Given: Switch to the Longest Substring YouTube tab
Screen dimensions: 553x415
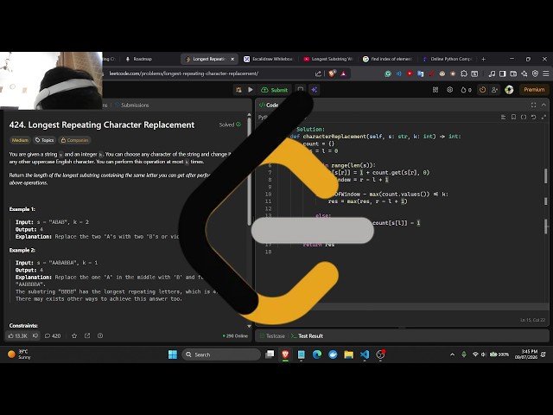Looking at the screenshot, I should point(328,59).
